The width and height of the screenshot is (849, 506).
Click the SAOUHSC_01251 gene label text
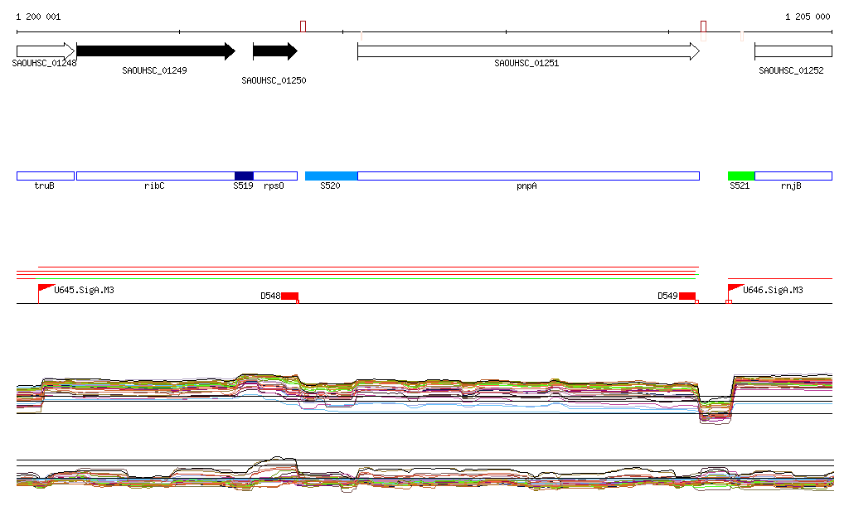(526, 63)
